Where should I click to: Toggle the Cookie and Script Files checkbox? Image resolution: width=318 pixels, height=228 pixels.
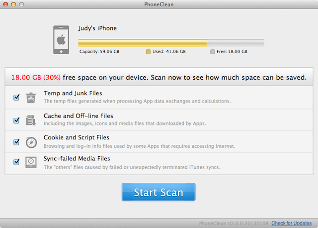[x=16, y=142]
